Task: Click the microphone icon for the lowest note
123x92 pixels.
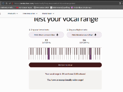Action: coord(57,35)
